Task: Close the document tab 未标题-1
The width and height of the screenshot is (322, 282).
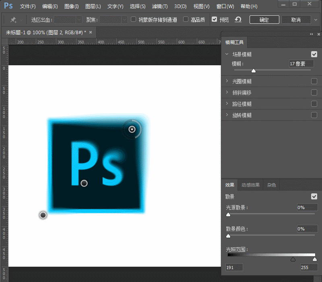Action: tap(91, 32)
